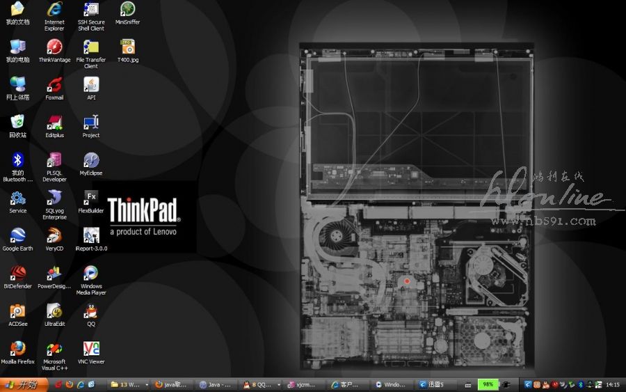Select the SSH Secure Shell Client icon
The height and width of the screenshot is (392, 626).
[91, 10]
